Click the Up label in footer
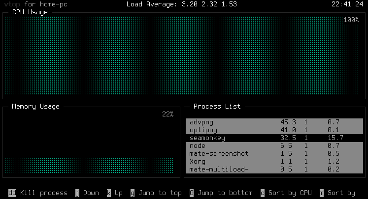 [119, 193]
